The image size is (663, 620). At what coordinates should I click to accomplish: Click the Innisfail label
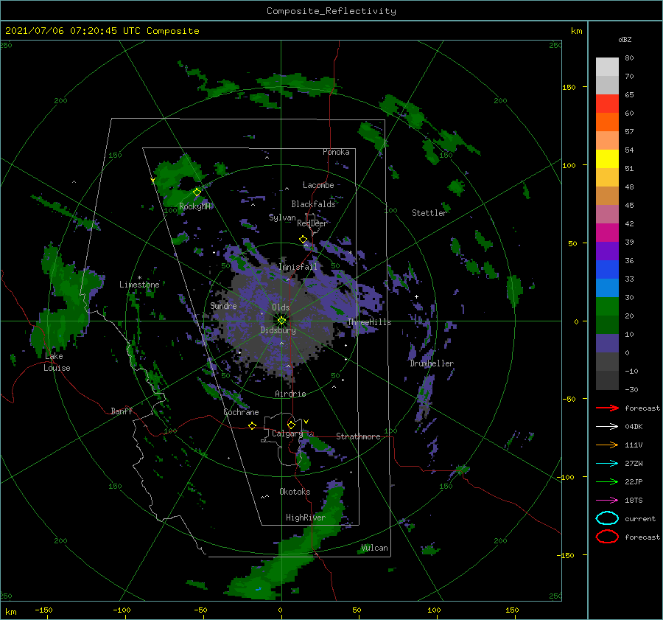click(298, 267)
